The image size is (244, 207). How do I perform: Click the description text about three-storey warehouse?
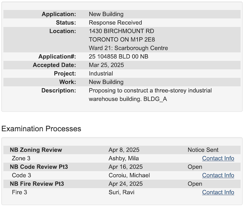(150, 95)
